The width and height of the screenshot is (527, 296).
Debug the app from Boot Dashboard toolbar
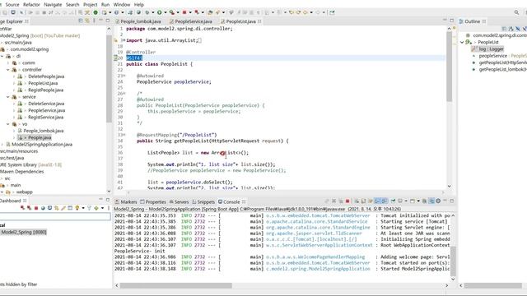click(x=30, y=208)
